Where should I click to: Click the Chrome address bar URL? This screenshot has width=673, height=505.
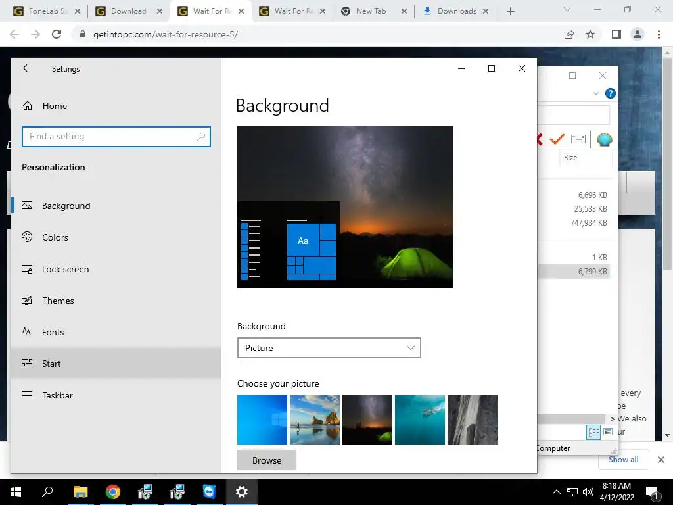[x=165, y=34]
